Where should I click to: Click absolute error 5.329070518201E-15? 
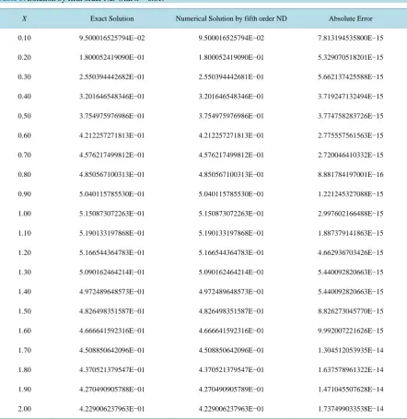[x=351, y=57]
